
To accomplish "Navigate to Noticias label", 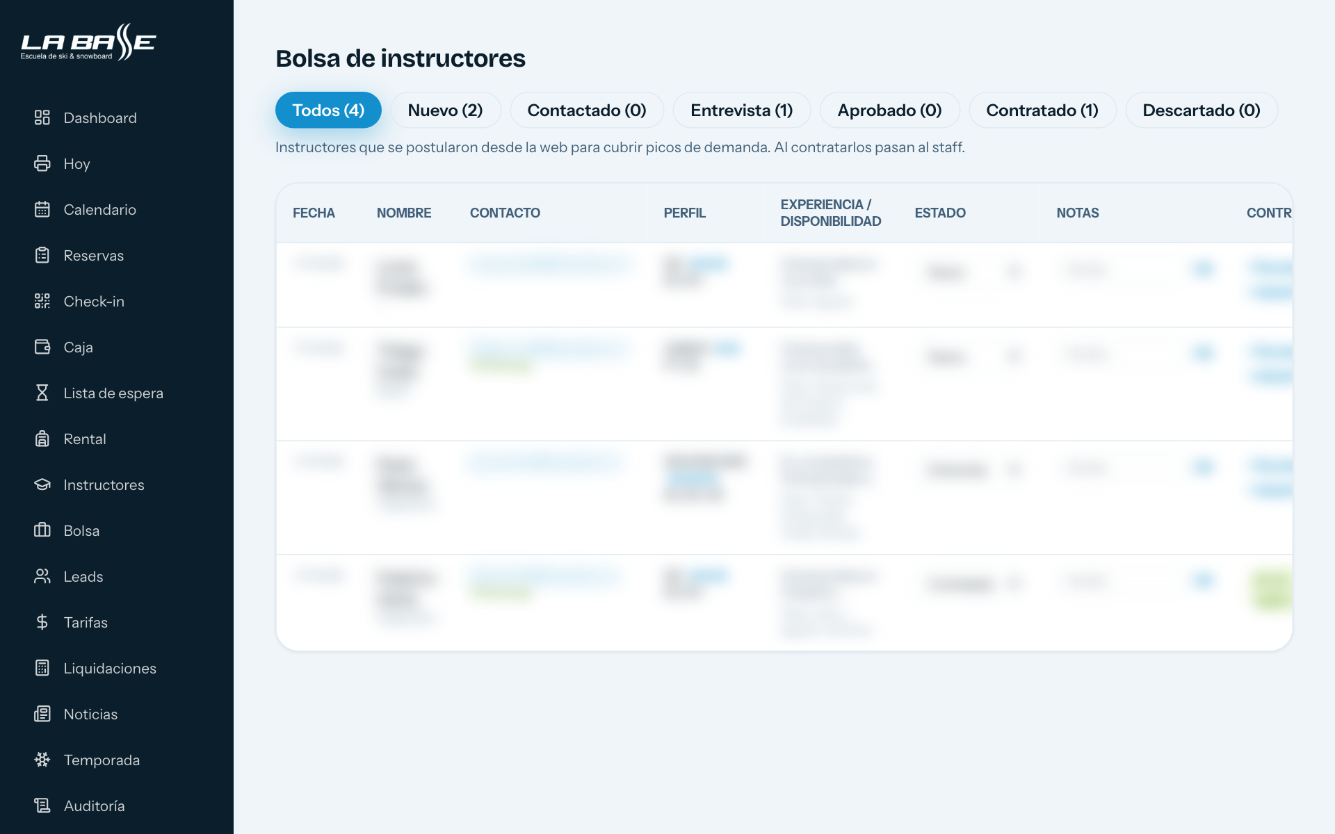I will (x=90, y=714).
